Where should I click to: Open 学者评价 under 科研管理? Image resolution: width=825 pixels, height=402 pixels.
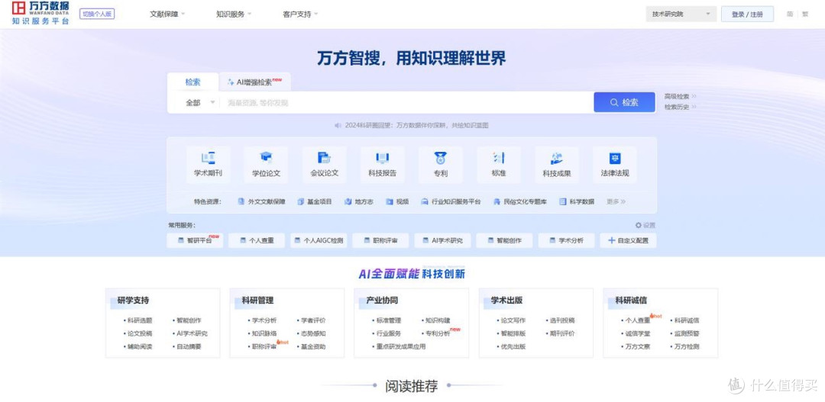(313, 320)
